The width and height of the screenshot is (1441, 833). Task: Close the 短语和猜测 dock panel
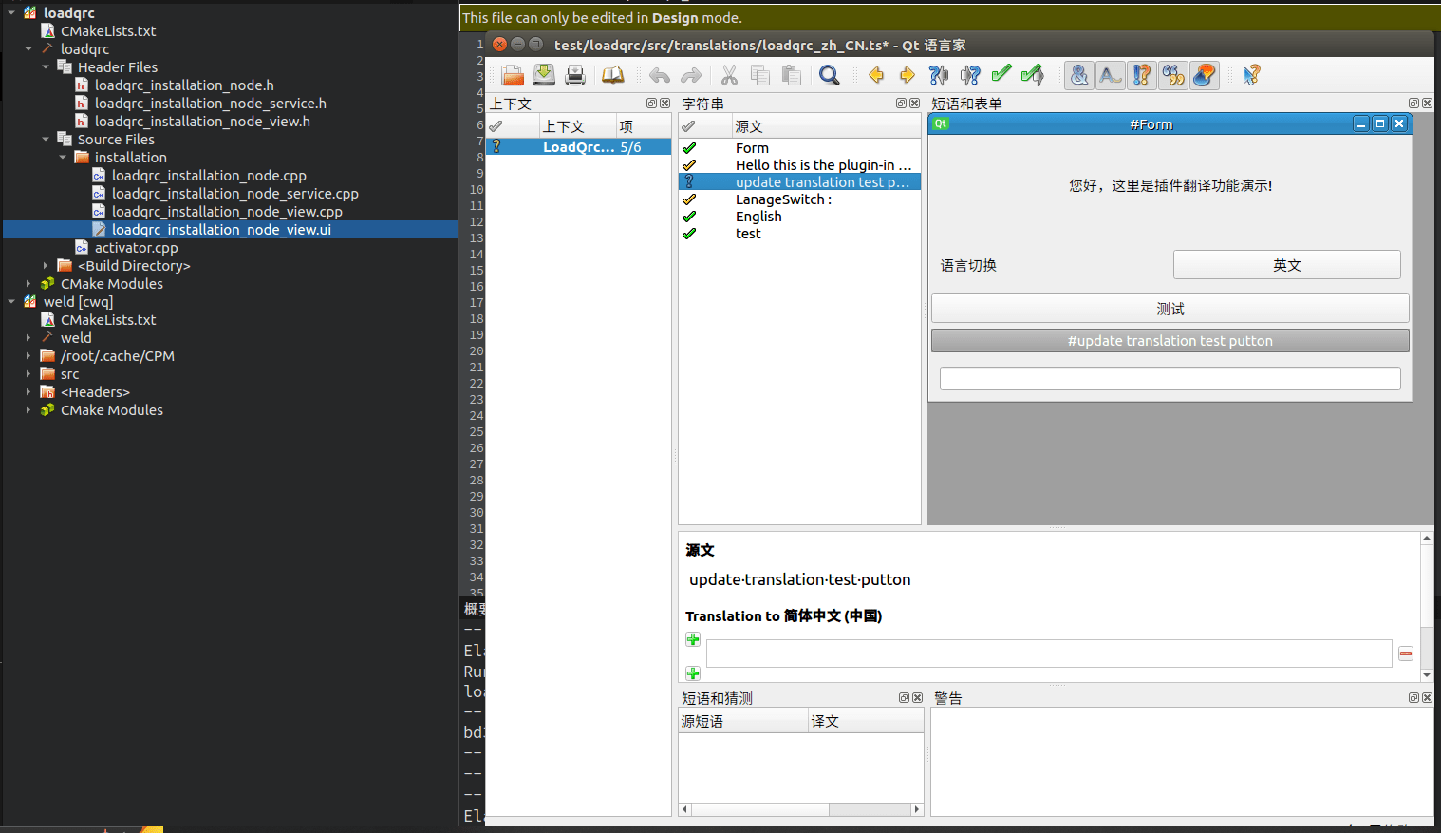point(917,698)
